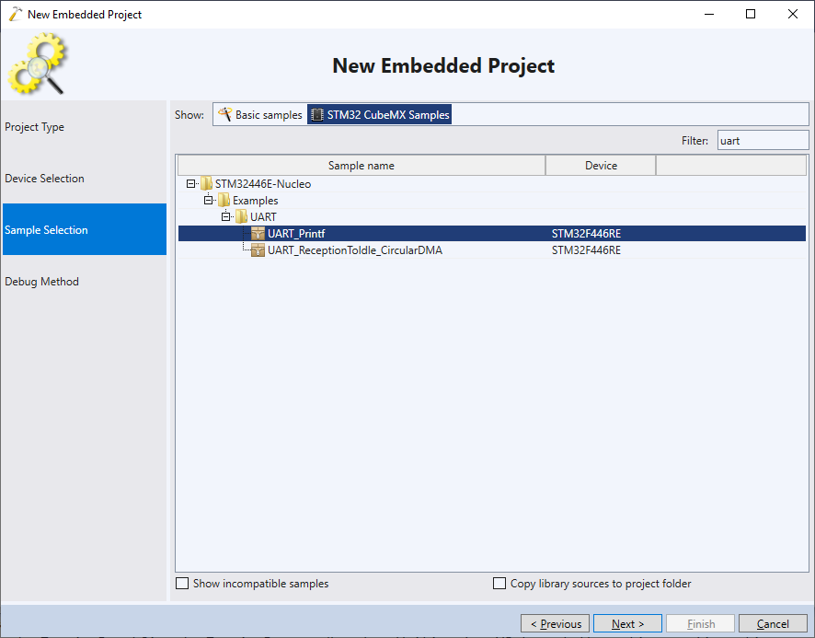This screenshot has height=638, width=815.
Task: Tick Copy library sources to project folder
Action: tap(499, 584)
